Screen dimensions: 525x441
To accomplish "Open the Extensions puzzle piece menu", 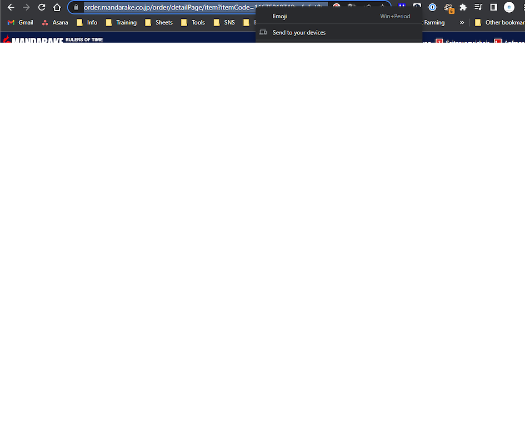I will click(x=463, y=7).
